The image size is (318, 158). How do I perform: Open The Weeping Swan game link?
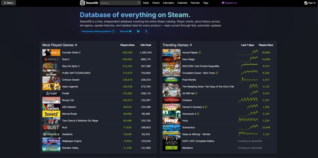tap(208, 87)
